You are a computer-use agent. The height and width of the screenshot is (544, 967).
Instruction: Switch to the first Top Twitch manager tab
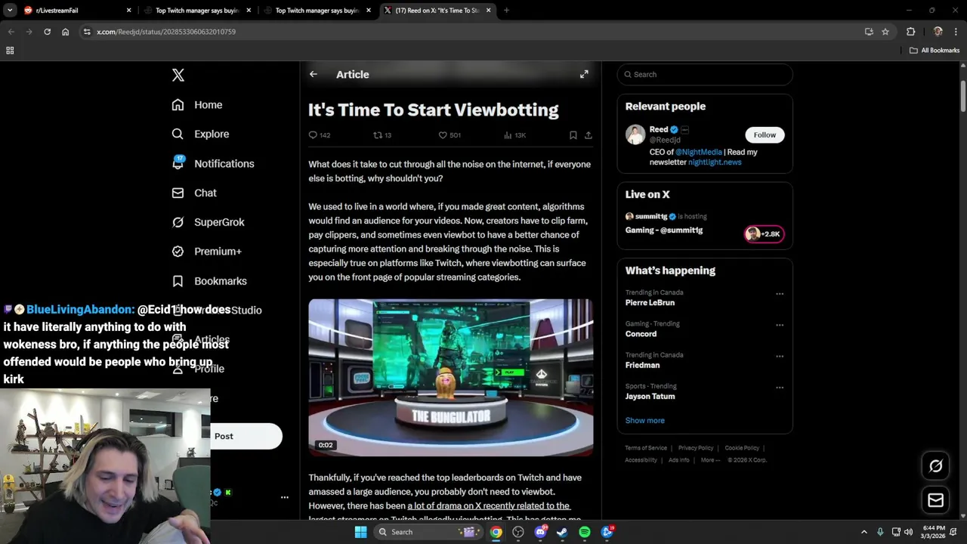196,11
